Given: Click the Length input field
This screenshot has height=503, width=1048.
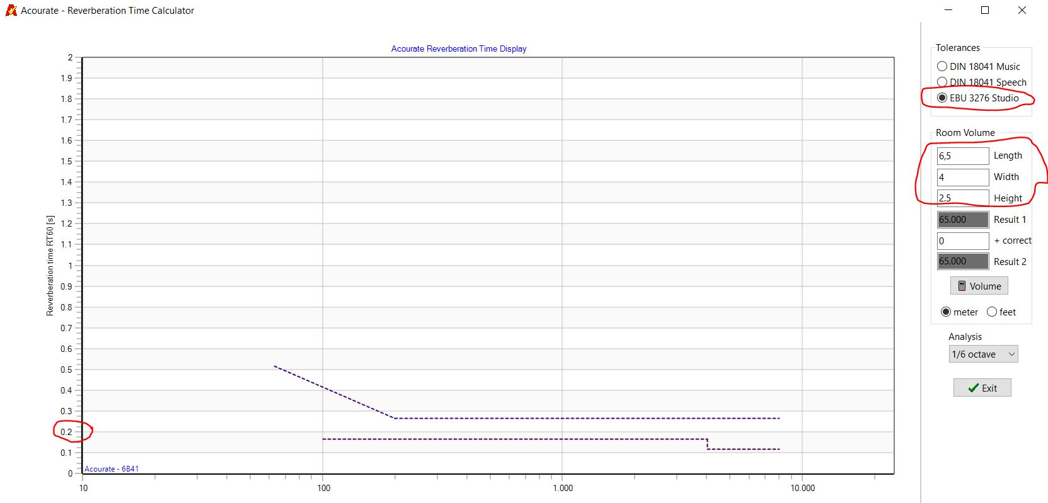Looking at the screenshot, I should tap(963, 155).
